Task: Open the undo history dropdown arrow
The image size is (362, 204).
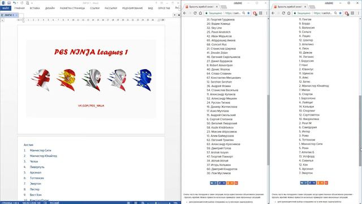Action: pos(18,3)
